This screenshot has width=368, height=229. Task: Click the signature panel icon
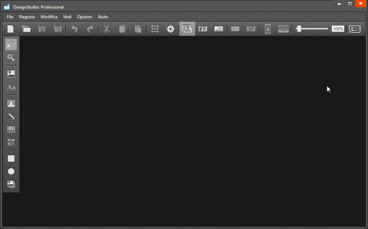pyautogui.click(x=283, y=29)
